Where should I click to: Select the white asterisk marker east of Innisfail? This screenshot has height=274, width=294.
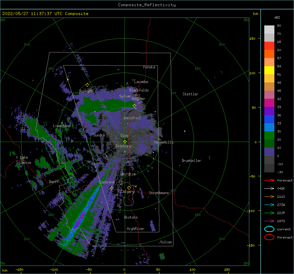(x=155, y=112)
